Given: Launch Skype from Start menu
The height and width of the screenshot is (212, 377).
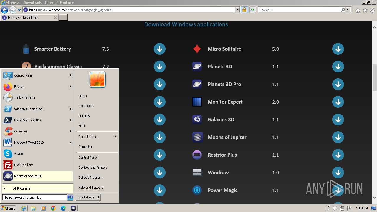Looking at the screenshot, I should click(x=37, y=154).
